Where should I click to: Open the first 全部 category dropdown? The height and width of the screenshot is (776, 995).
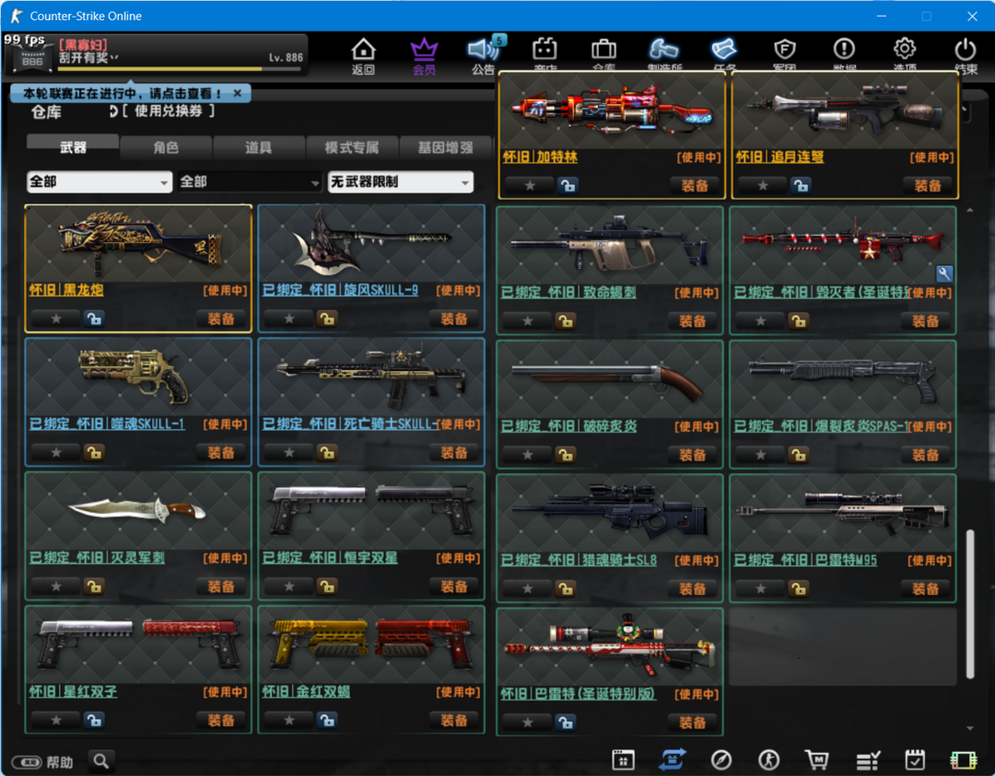[99, 182]
